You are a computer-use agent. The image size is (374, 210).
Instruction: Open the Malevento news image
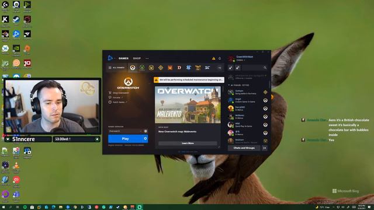188,105
